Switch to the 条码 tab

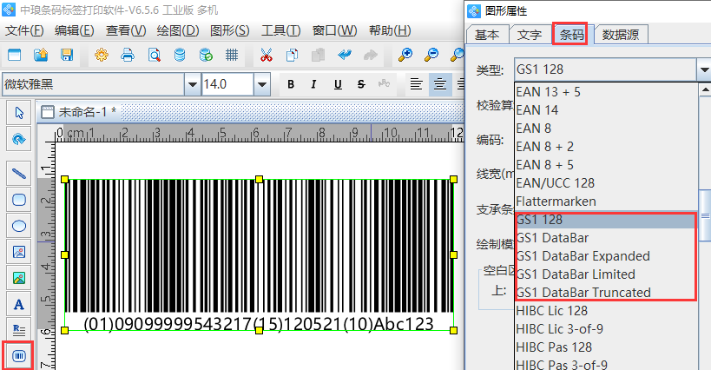pos(570,34)
